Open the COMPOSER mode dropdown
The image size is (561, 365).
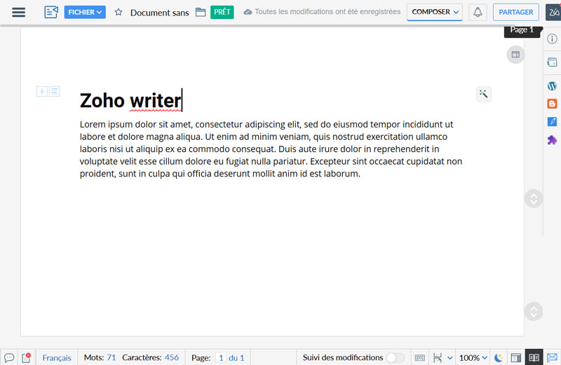435,12
